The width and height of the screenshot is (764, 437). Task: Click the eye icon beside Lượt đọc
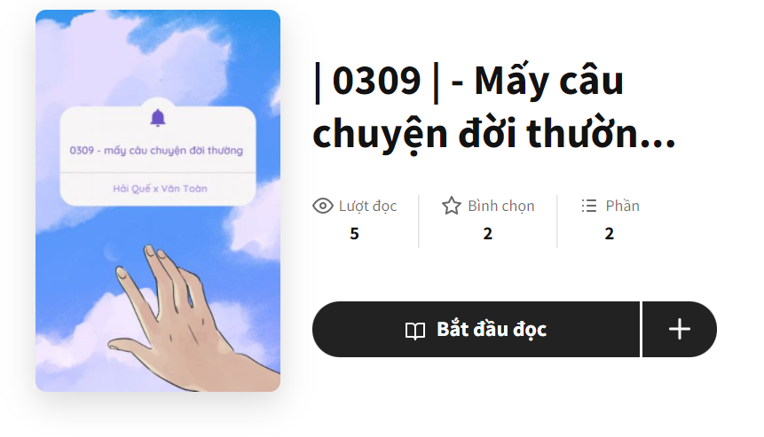pos(323,206)
